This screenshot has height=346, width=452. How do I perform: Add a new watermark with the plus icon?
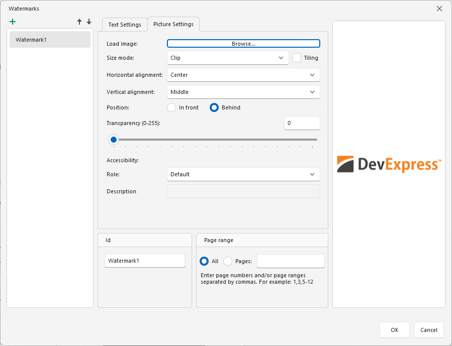[x=13, y=22]
